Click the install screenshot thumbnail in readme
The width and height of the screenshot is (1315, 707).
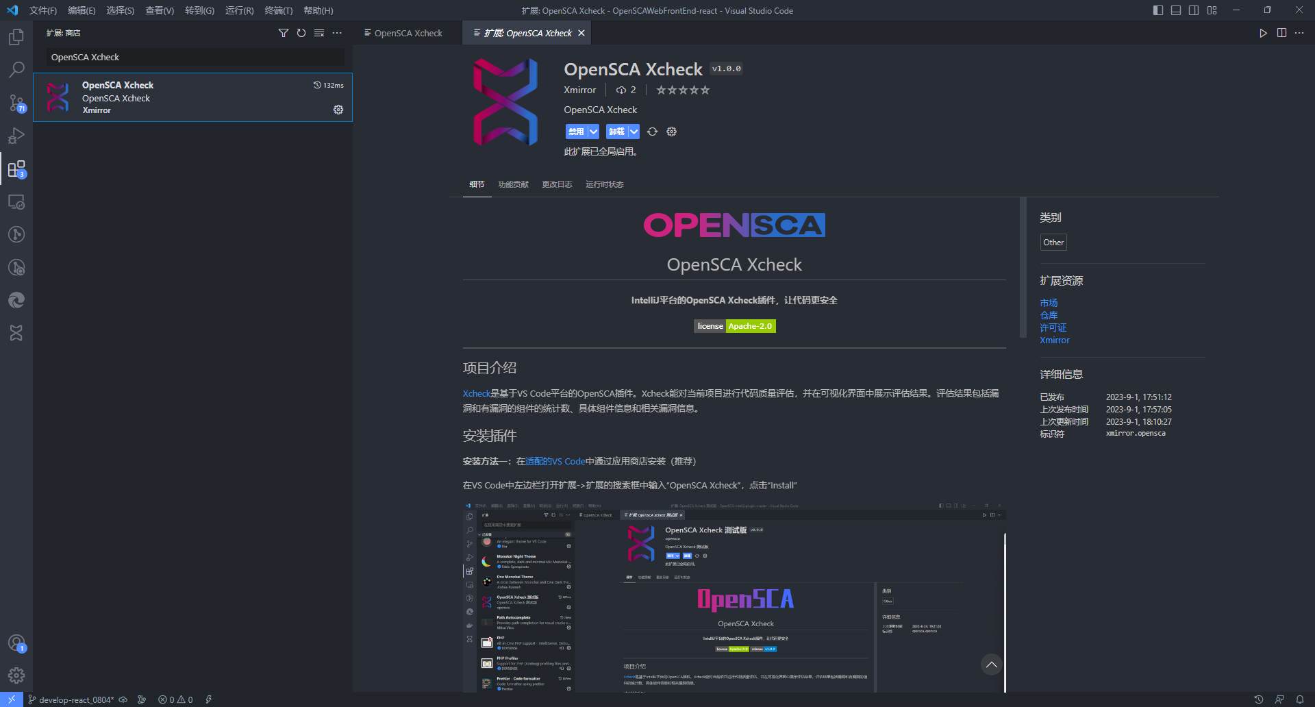pos(734,597)
